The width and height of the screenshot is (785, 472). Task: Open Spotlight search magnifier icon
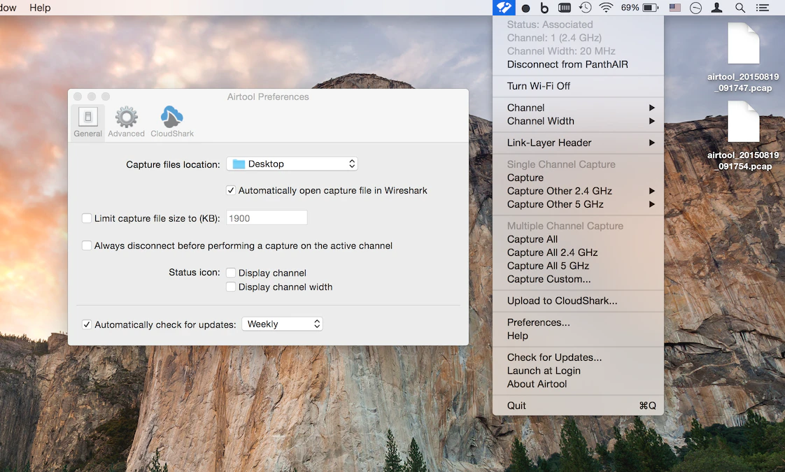pos(740,8)
